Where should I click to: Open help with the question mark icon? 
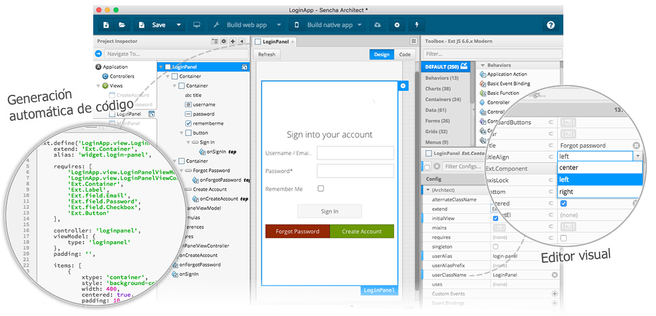point(551,25)
